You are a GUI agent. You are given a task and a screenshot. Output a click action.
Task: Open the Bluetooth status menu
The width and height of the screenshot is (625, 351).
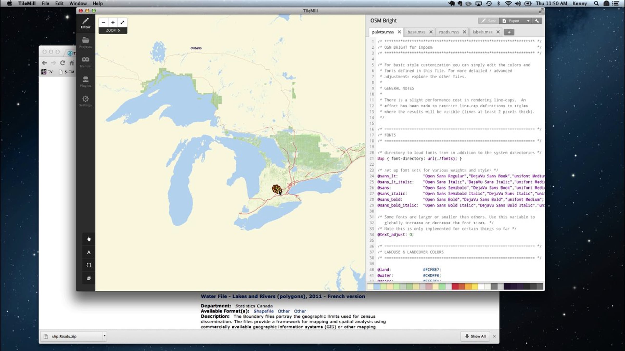(x=498, y=3)
